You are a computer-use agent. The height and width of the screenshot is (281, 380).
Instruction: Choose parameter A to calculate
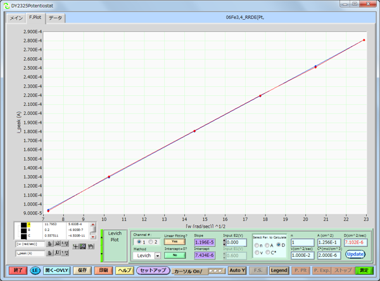pyautogui.click(x=267, y=245)
